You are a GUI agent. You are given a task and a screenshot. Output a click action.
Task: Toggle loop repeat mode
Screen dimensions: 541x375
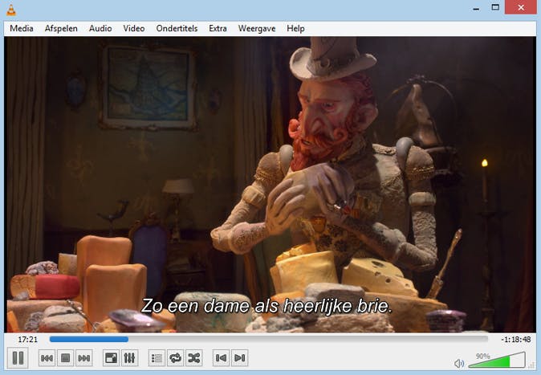point(175,358)
